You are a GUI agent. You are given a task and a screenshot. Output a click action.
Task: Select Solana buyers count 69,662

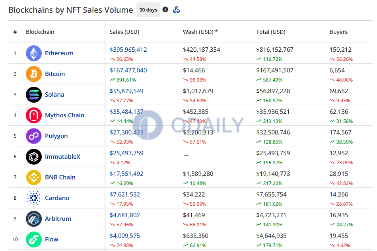[x=339, y=91]
